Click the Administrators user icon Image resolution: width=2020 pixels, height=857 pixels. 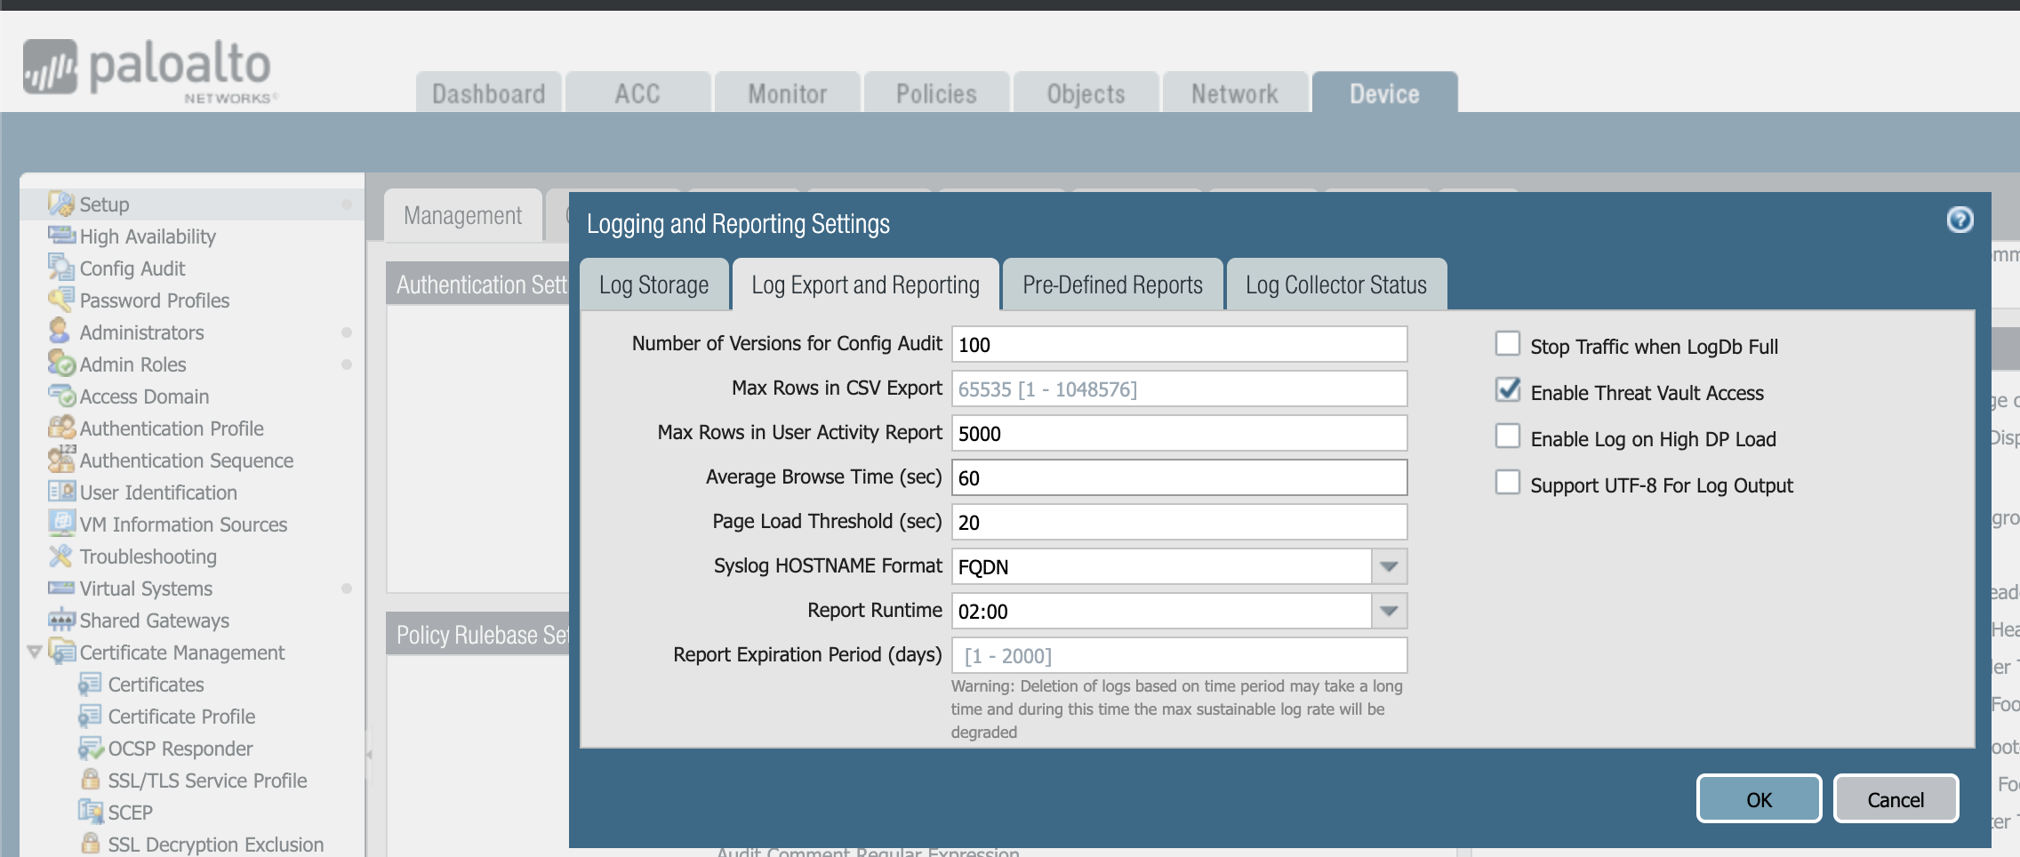(x=59, y=332)
